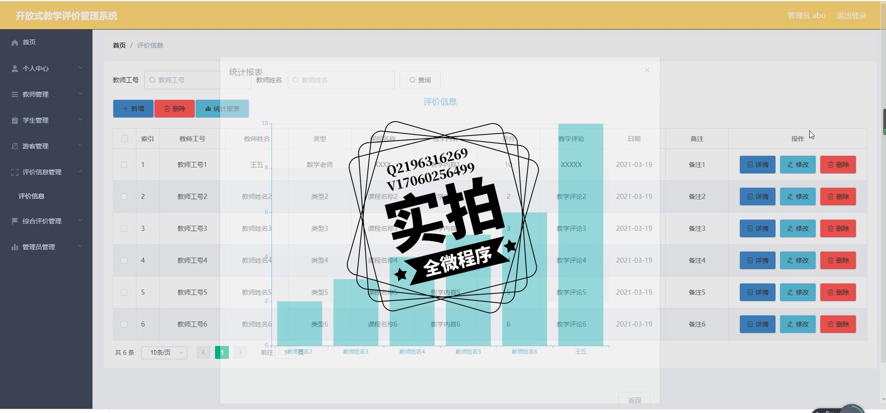Viewport: 886px width, 413px height.
Task: Click 修改 for row 备注4
Action: pyautogui.click(x=798, y=260)
